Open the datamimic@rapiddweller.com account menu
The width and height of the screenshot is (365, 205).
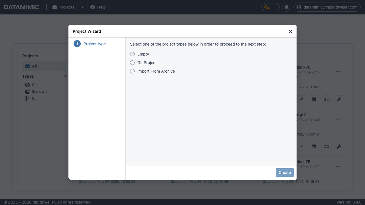point(327,7)
